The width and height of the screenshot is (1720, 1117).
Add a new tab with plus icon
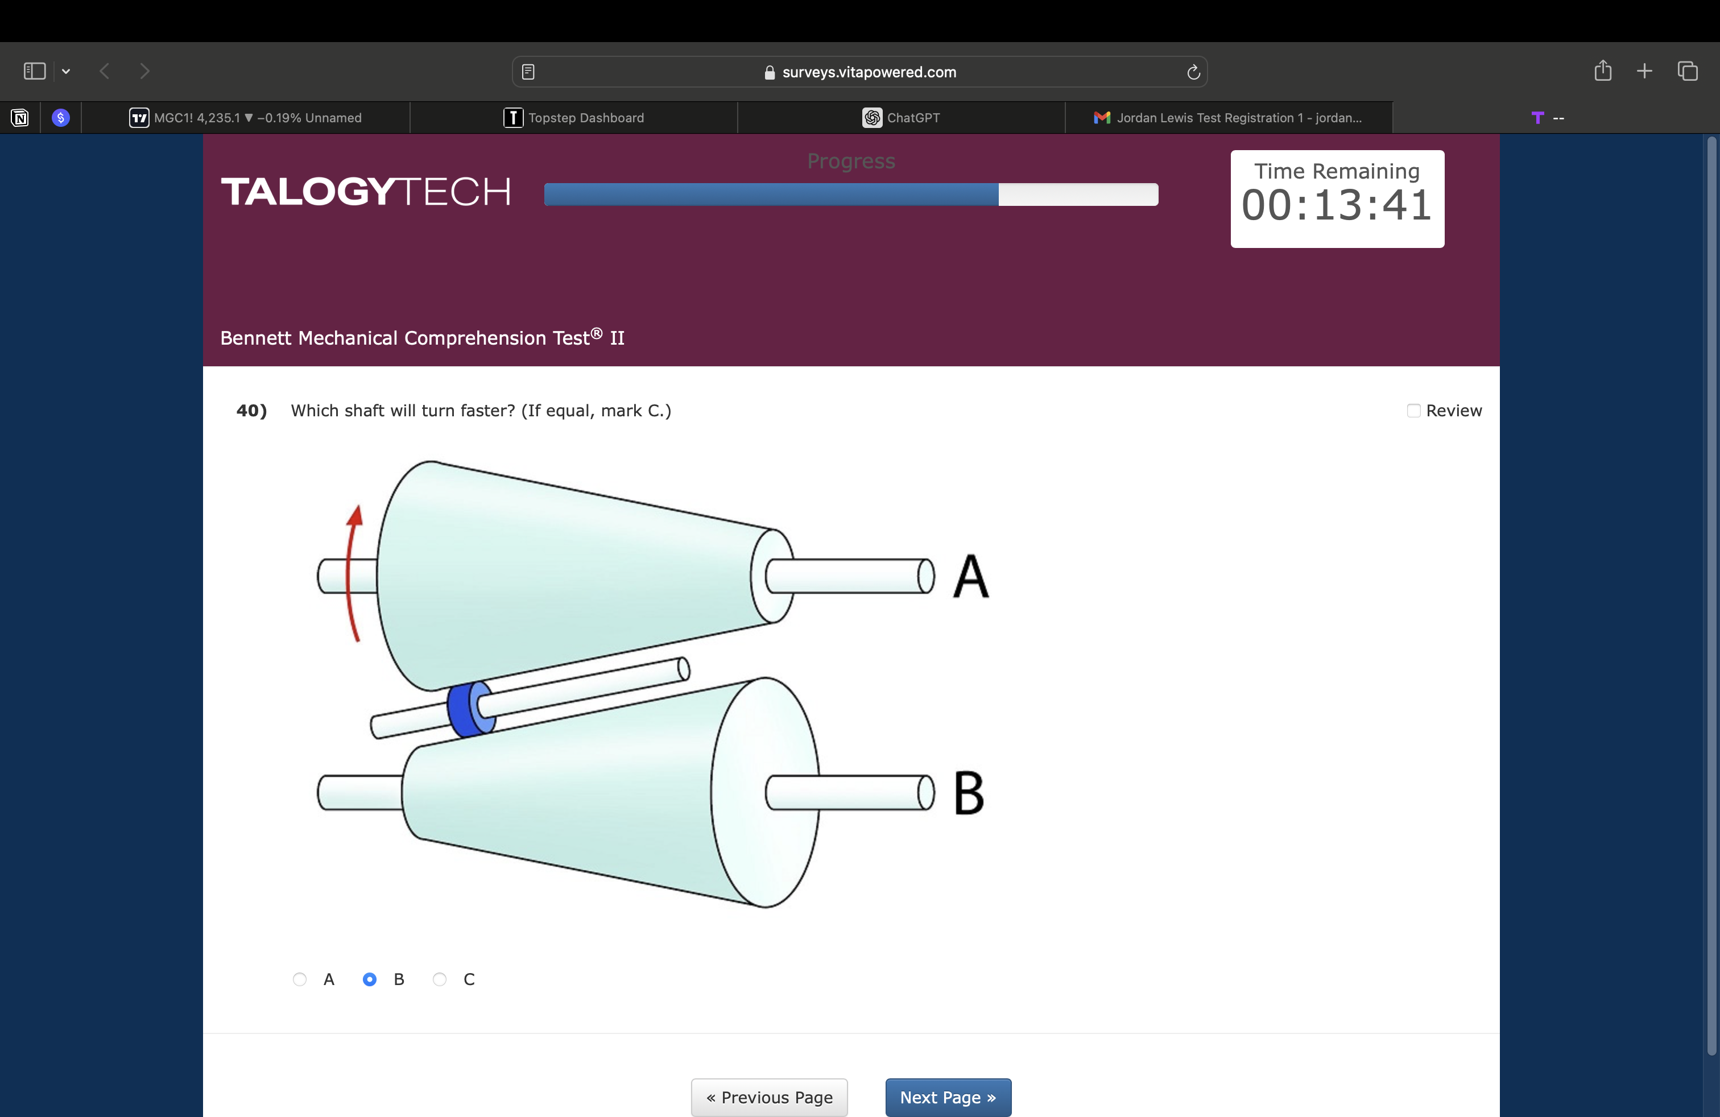coord(1645,71)
